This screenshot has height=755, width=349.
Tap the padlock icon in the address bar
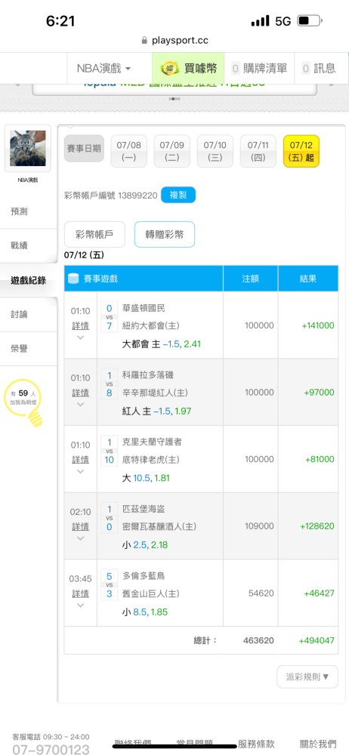point(144,41)
